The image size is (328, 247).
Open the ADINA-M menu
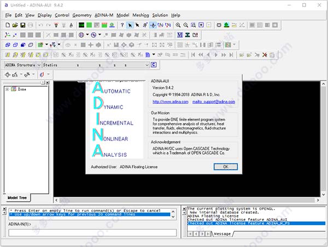coord(104,15)
